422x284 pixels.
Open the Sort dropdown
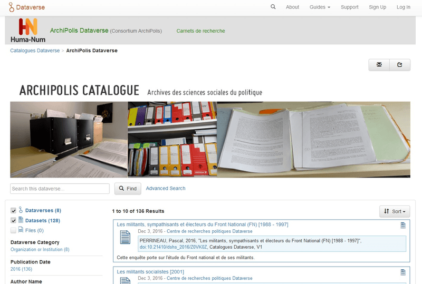coord(395,211)
